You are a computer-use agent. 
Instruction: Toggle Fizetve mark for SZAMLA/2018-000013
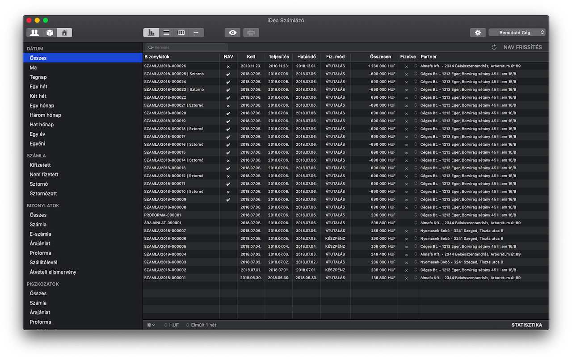pyautogui.click(x=406, y=168)
